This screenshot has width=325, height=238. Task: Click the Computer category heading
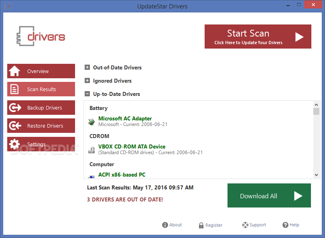[102, 165]
